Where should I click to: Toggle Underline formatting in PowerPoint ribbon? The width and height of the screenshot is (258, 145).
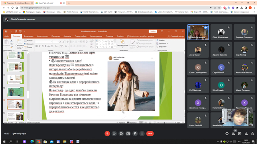point(42,46)
